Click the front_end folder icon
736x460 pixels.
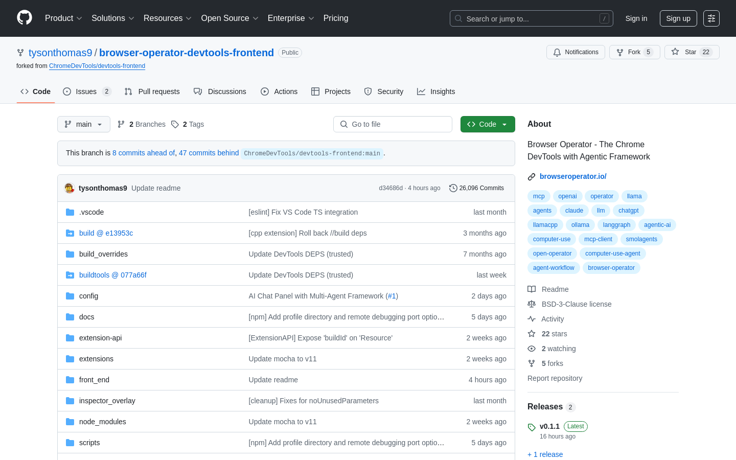click(x=70, y=380)
